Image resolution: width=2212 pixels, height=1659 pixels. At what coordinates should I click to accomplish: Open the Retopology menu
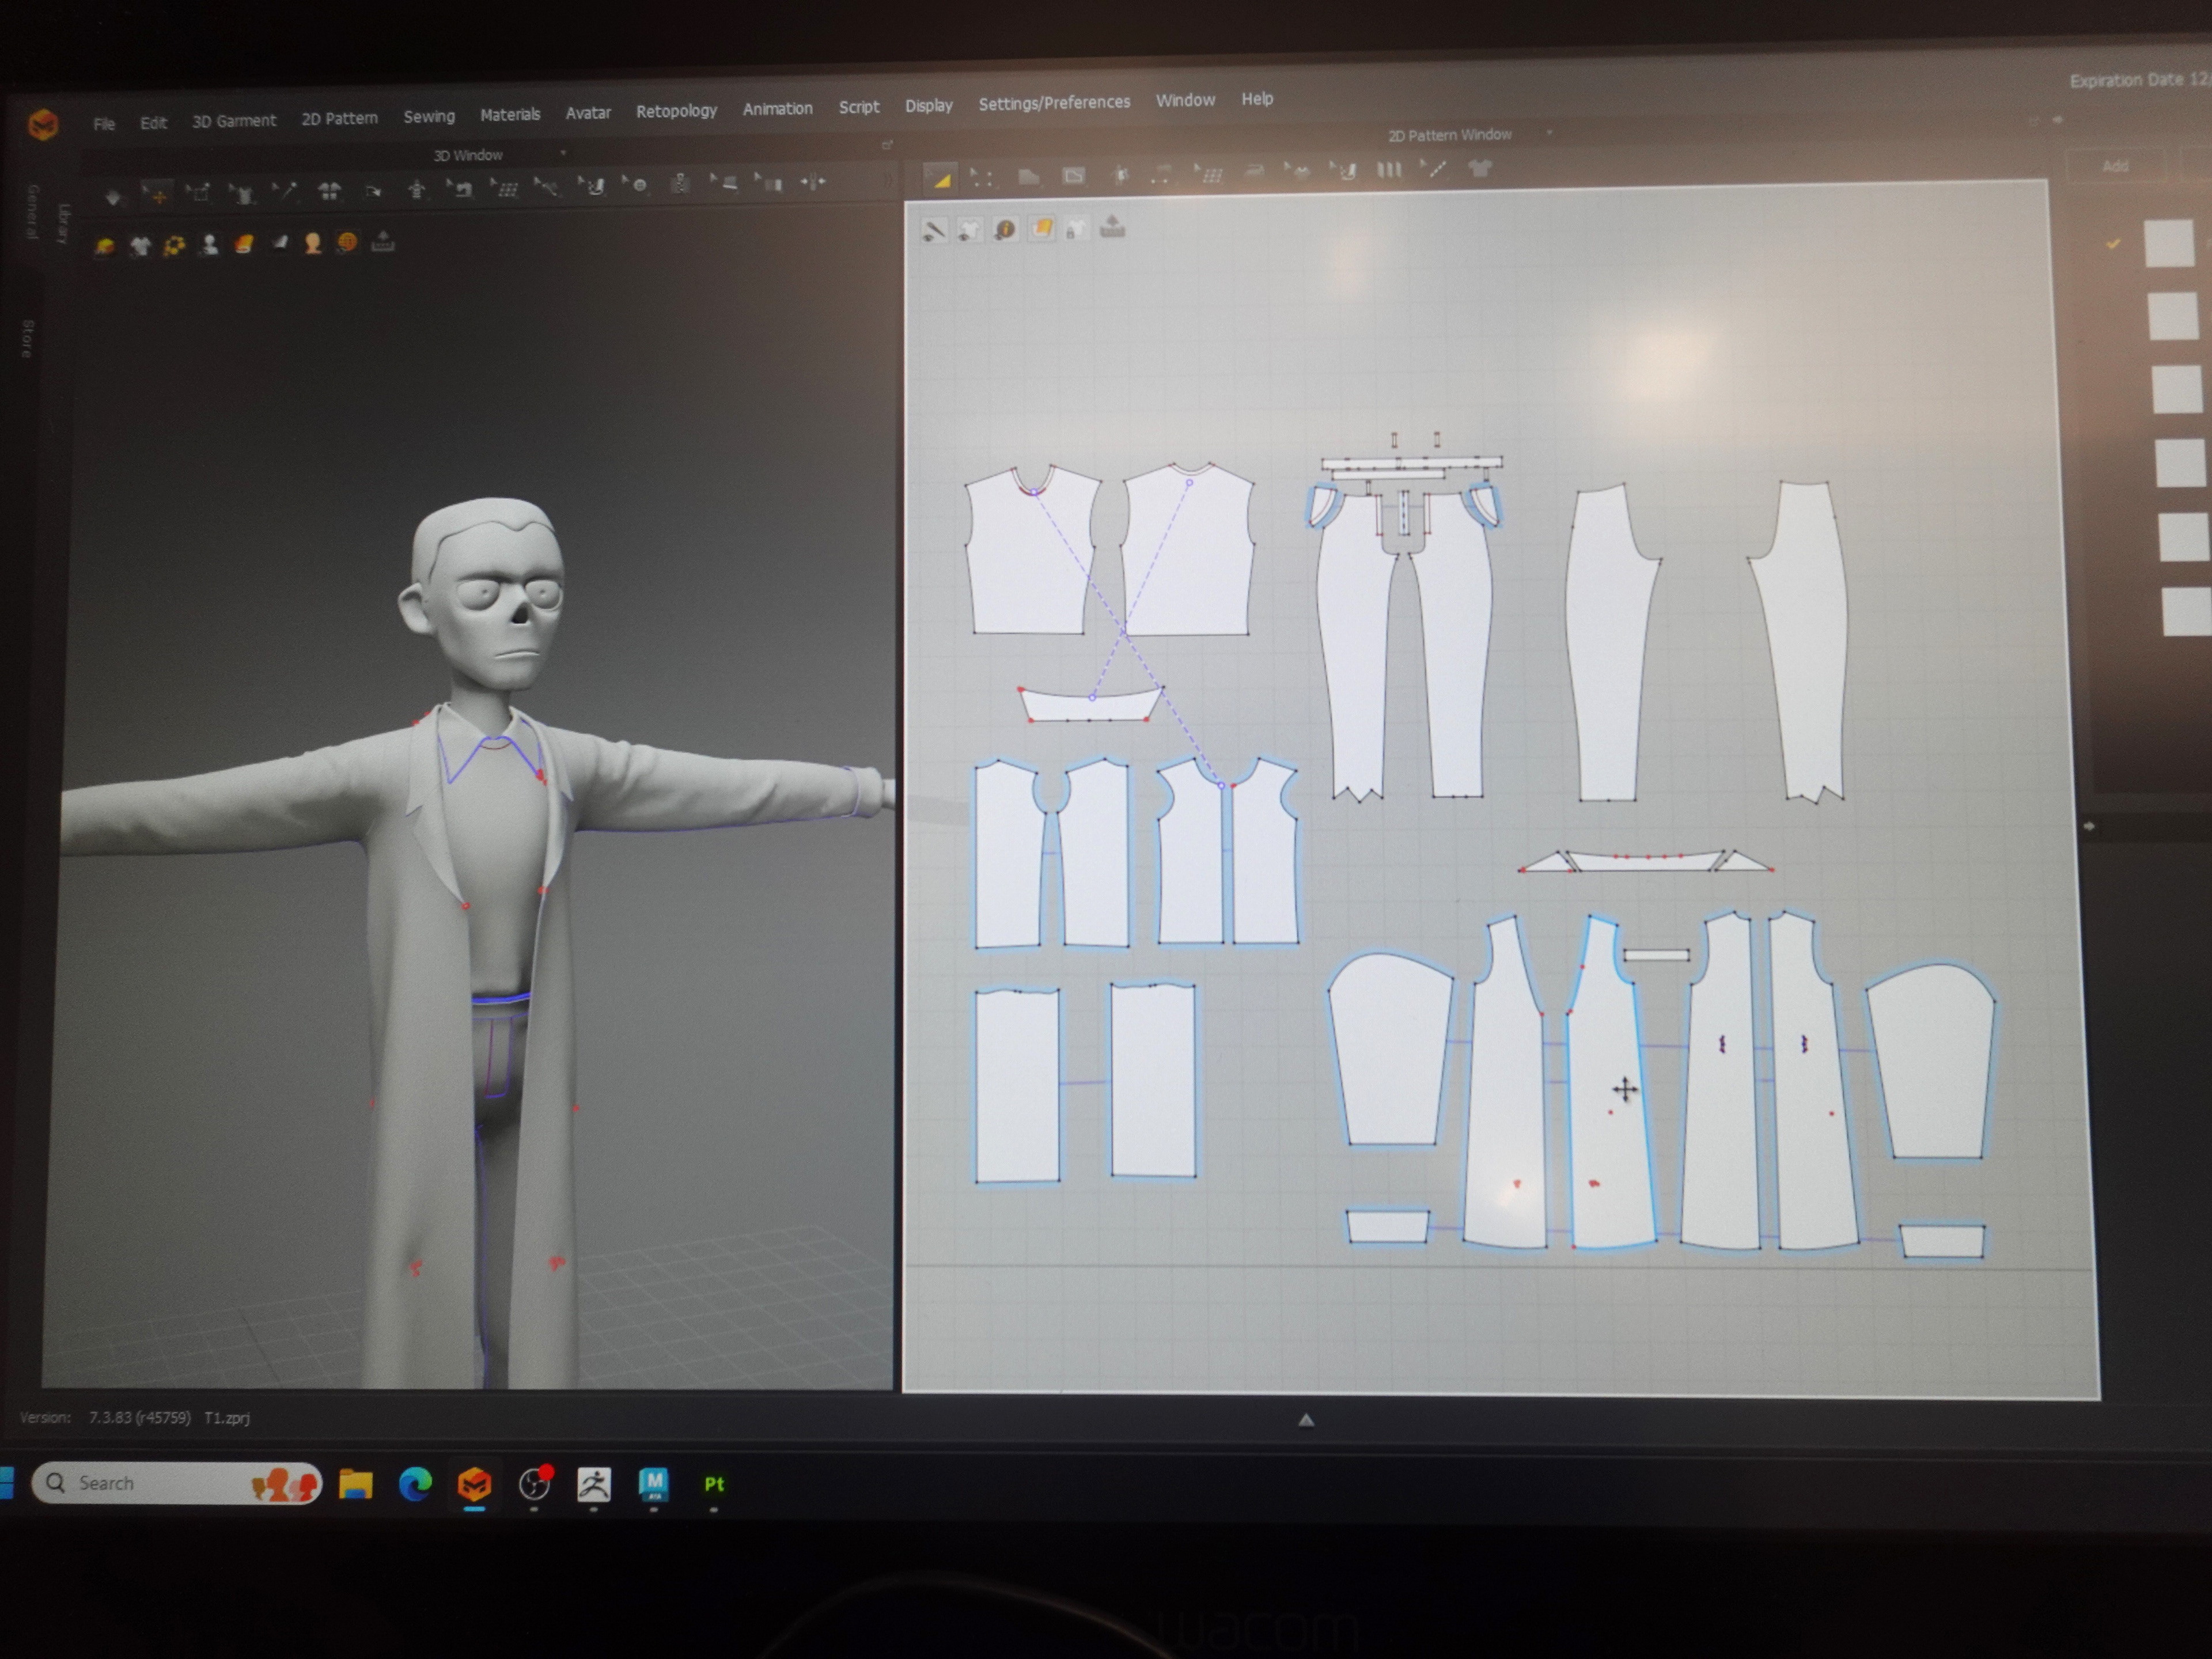(676, 111)
